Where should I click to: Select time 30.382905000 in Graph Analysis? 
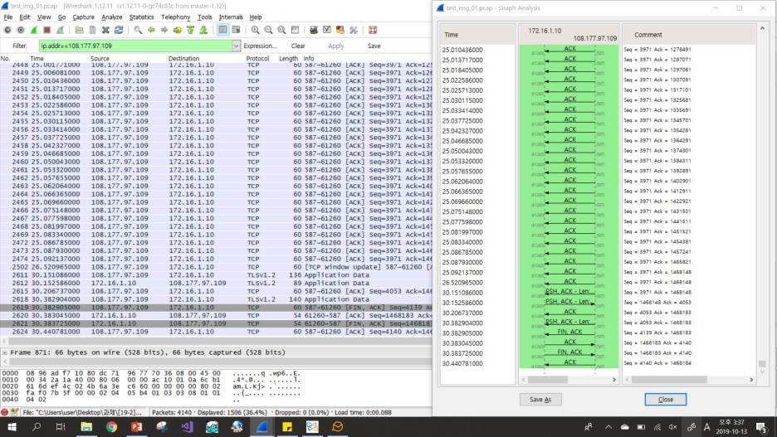(x=462, y=333)
